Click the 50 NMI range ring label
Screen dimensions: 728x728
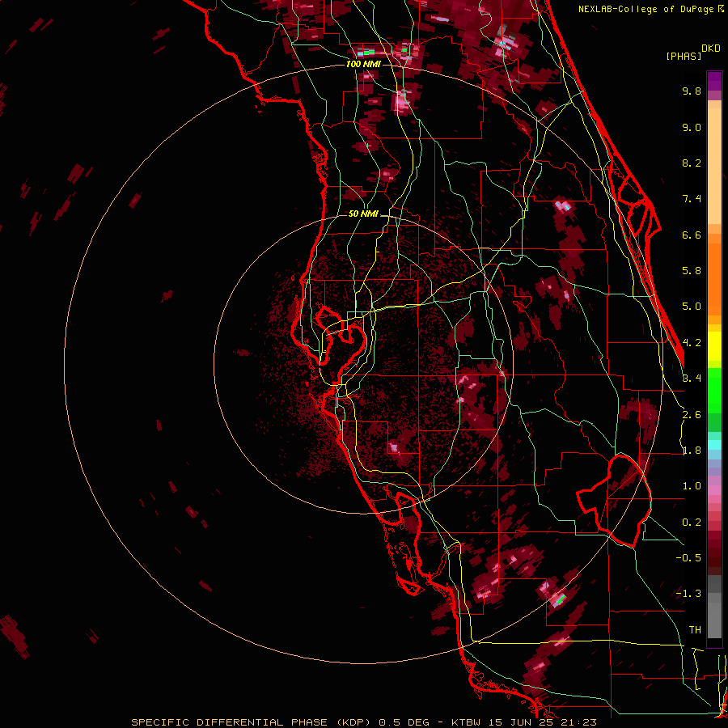363,214
